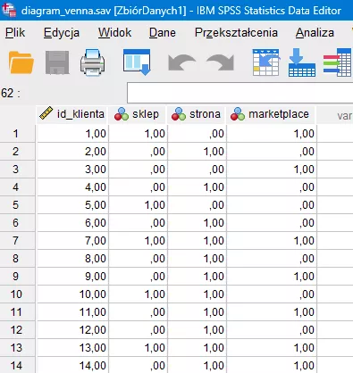Select the id_klienta column header

(x=72, y=114)
